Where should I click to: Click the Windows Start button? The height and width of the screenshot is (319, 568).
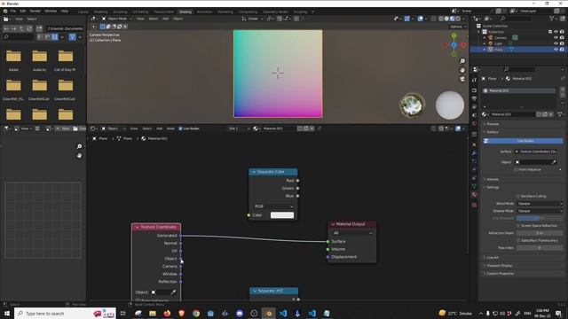point(7,313)
